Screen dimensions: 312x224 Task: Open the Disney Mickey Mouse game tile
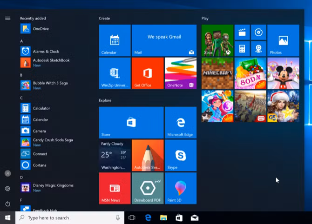pos(283,73)
